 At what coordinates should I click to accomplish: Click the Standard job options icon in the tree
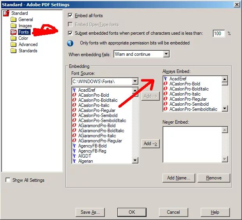click(x=6, y=13)
